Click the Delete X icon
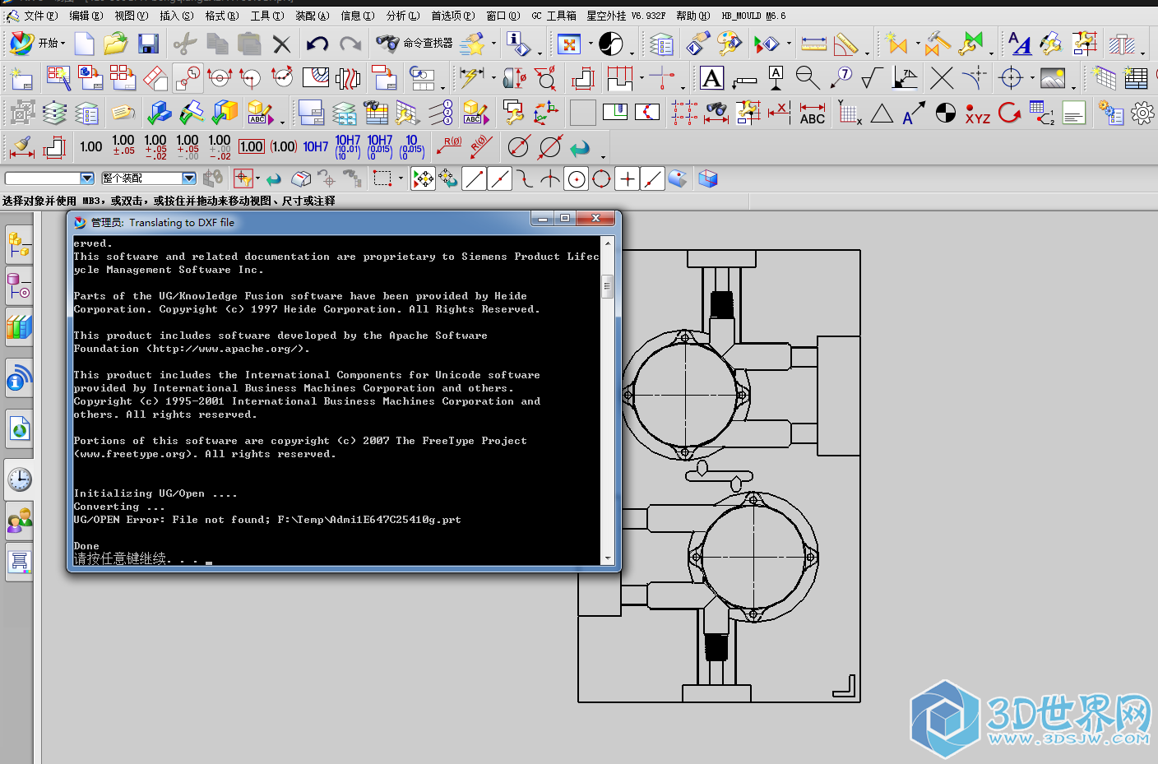 282,44
